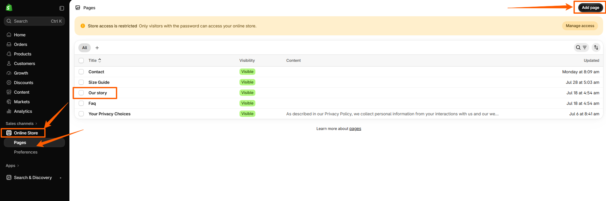This screenshot has width=606, height=201.
Task: Check Your Privacy Choices page checkbox
Action: click(81, 114)
